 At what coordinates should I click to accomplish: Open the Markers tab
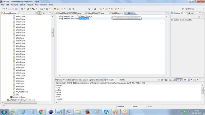(58, 80)
